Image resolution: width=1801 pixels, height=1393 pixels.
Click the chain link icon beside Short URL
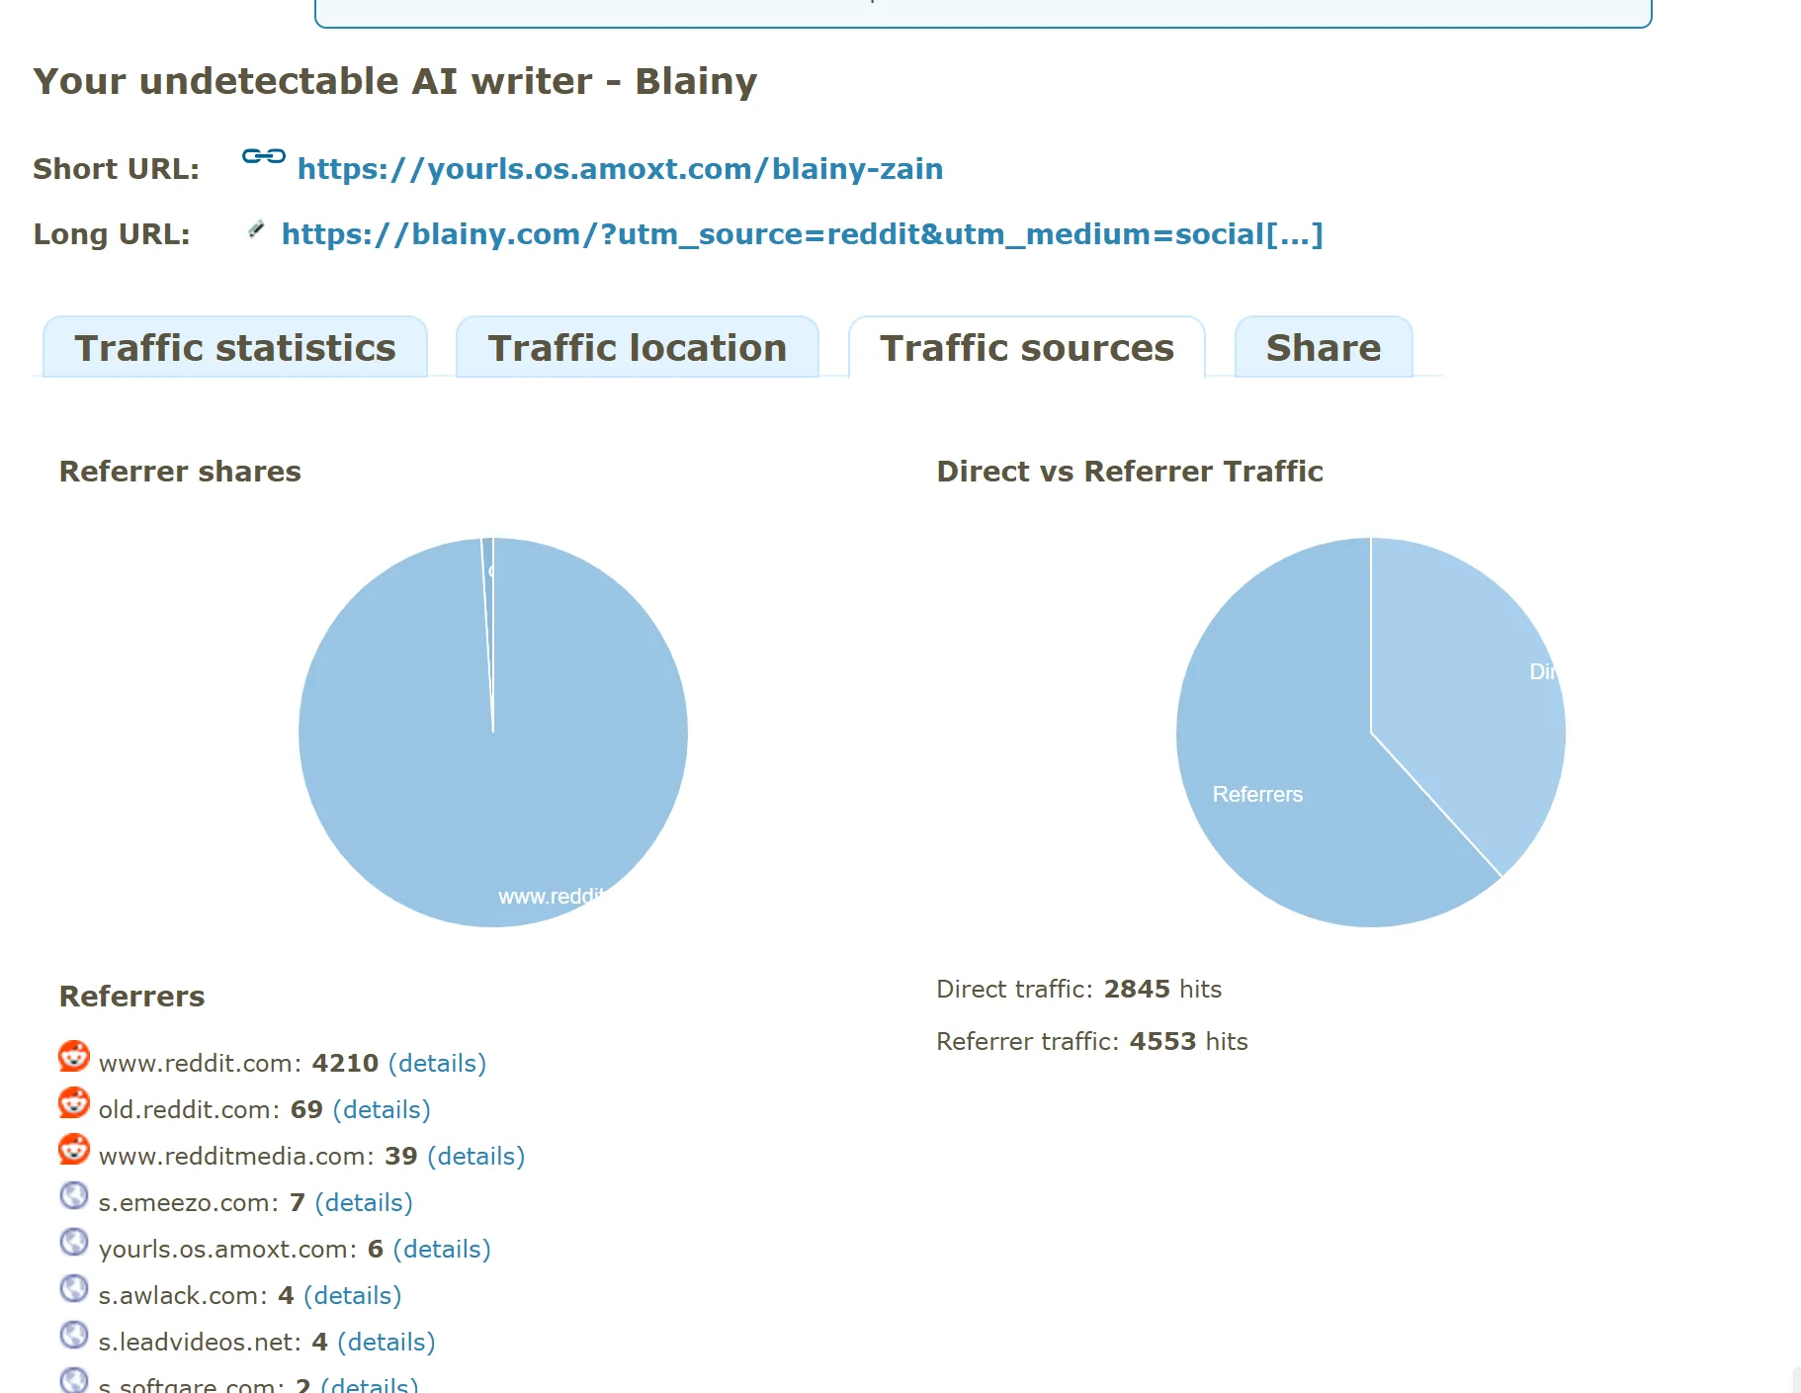tap(264, 156)
